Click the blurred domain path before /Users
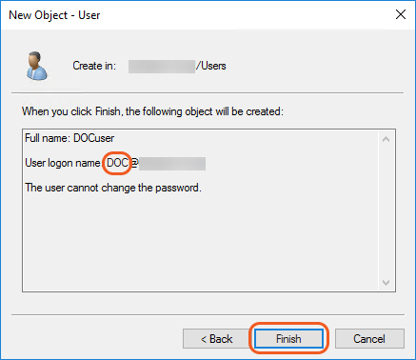This screenshot has width=416, height=360. [x=162, y=67]
